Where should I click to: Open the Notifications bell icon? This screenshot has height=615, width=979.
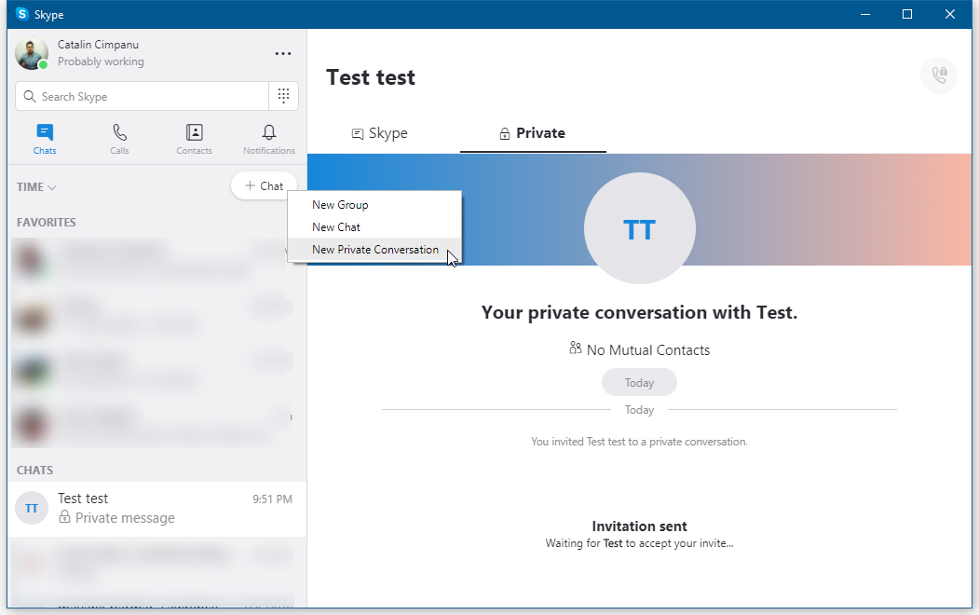click(269, 132)
